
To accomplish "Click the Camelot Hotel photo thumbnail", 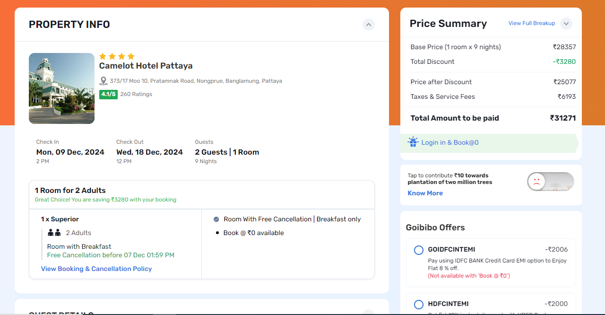I will click(x=61, y=88).
